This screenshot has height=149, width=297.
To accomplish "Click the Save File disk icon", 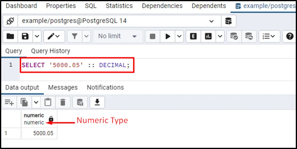I will tap(25, 36).
